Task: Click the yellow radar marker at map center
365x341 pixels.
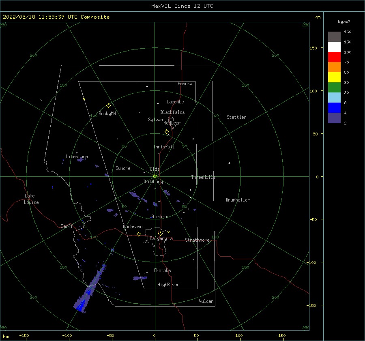Action: tap(155, 176)
